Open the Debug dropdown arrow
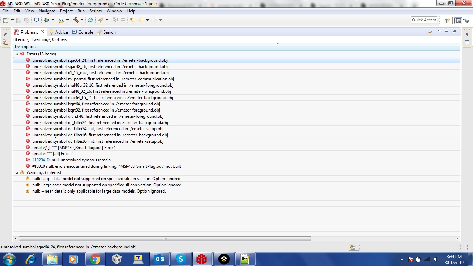Image resolution: width=473 pixels, height=266 pixels. 53,20
